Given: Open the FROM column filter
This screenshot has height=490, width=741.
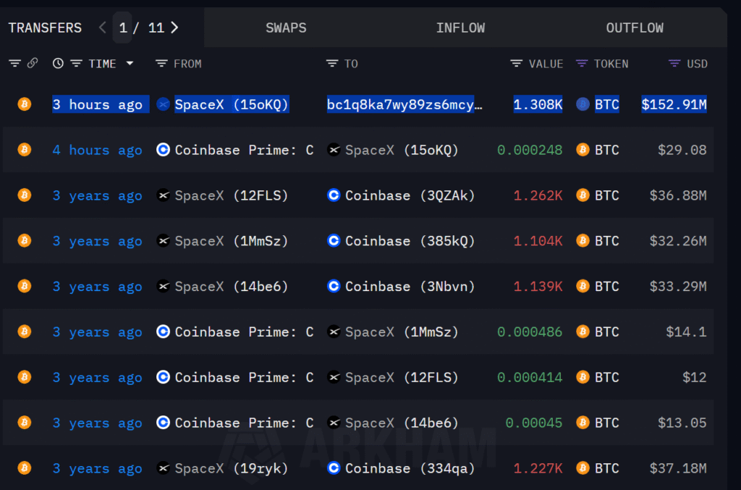Looking at the screenshot, I should (x=161, y=63).
